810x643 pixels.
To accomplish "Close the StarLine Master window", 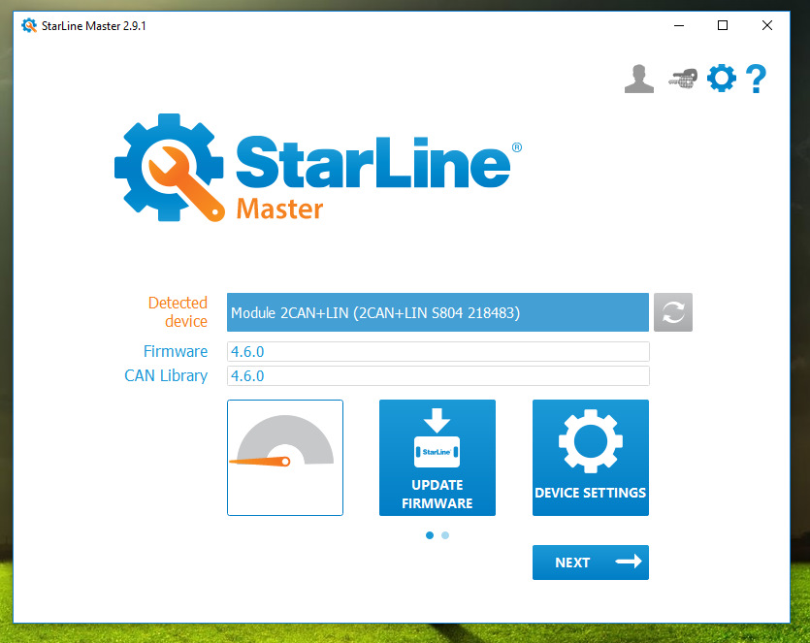I will (x=767, y=25).
